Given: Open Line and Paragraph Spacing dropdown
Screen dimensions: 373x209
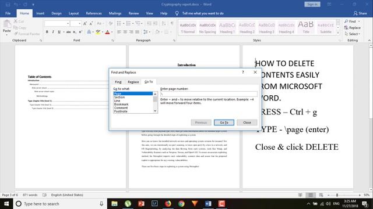Looking at the screenshot, I should tap(146, 32).
